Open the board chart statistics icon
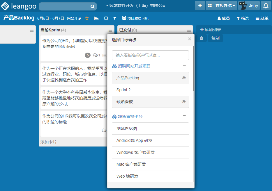The image size is (272, 191). point(96,18)
